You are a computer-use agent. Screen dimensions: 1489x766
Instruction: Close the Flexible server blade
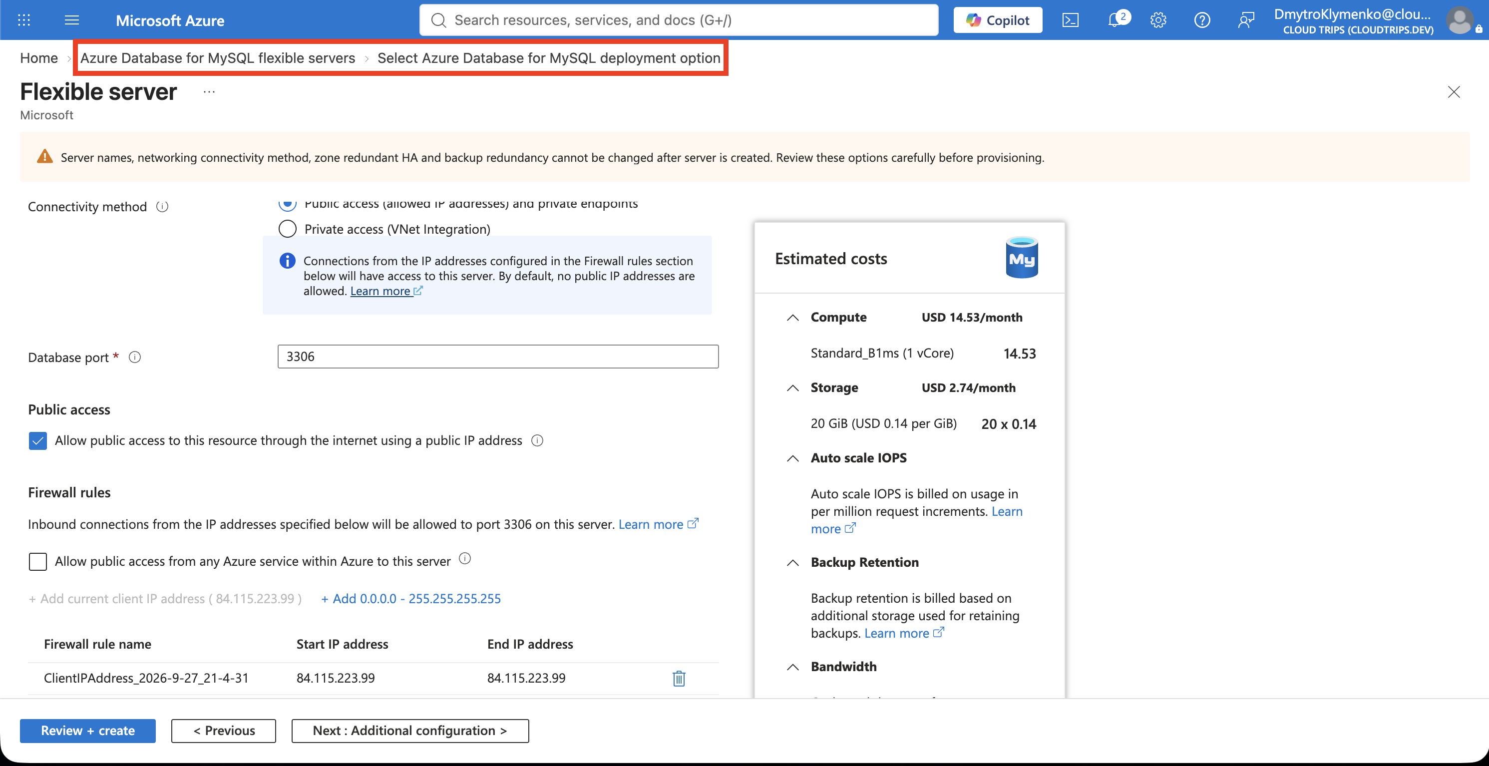(x=1453, y=92)
